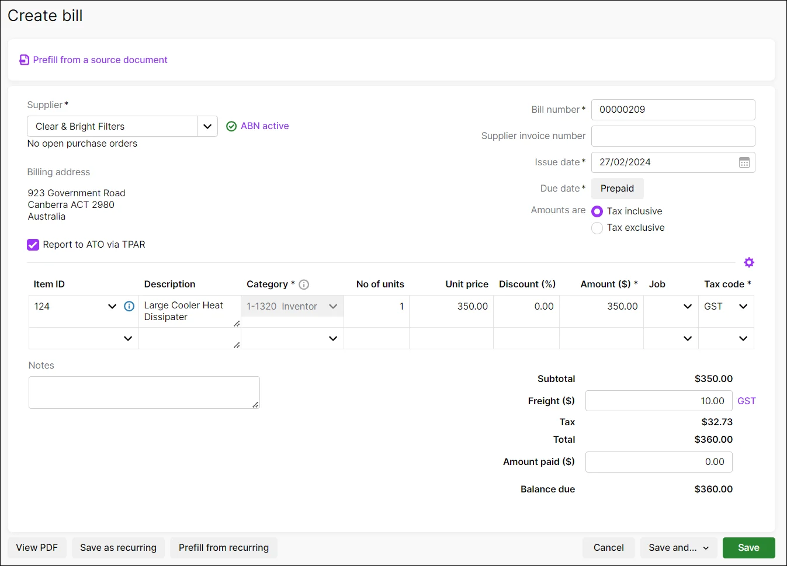This screenshot has width=787, height=566.
Task: Click the Supplier invoice number field
Action: (x=673, y=136)
